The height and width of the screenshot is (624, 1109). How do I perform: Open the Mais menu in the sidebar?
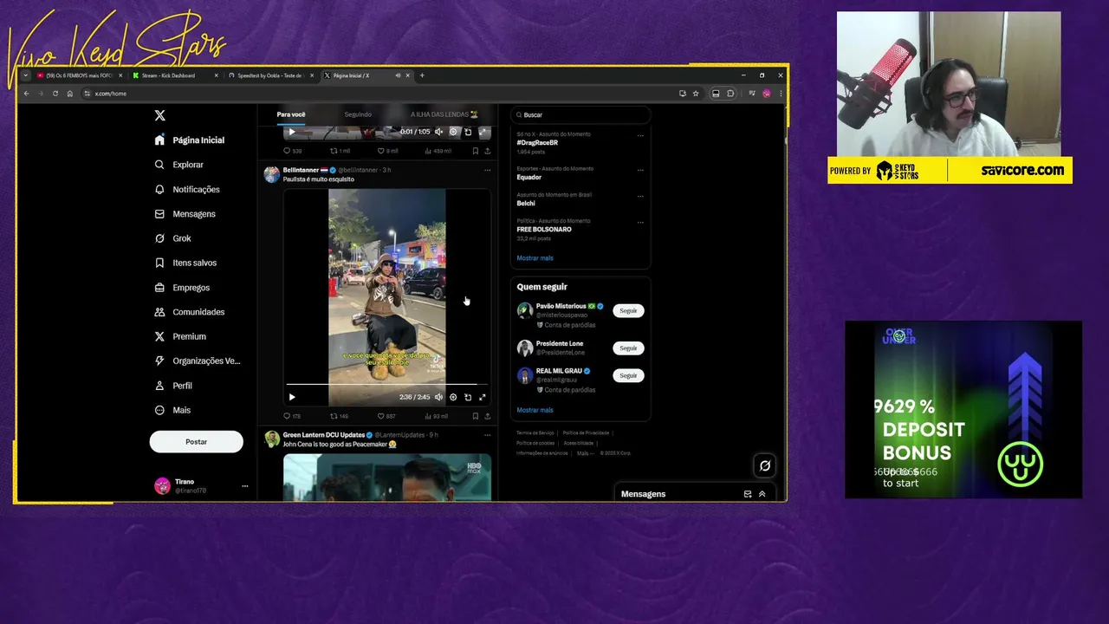click(172, 410)
